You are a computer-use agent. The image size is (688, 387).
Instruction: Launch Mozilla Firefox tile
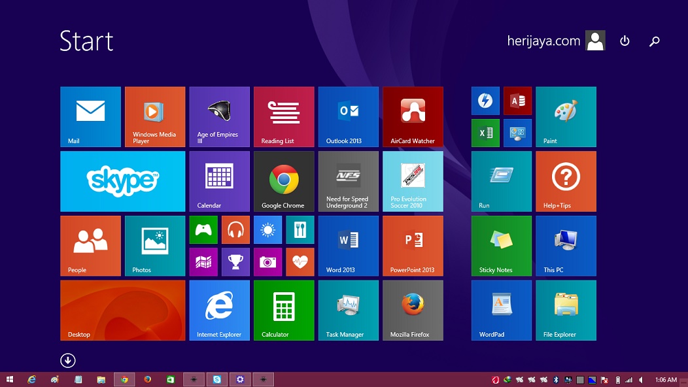pos(413,310)
